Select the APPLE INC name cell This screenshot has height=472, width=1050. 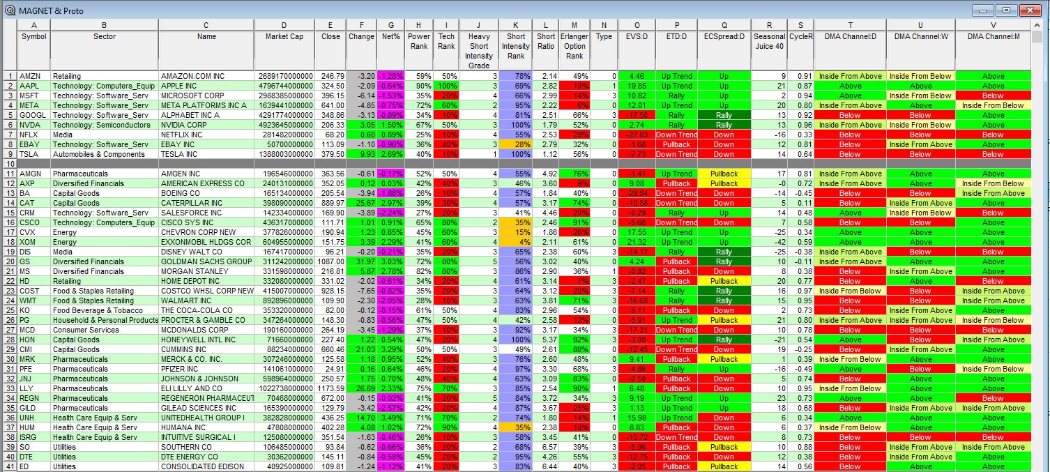point(206,86)
